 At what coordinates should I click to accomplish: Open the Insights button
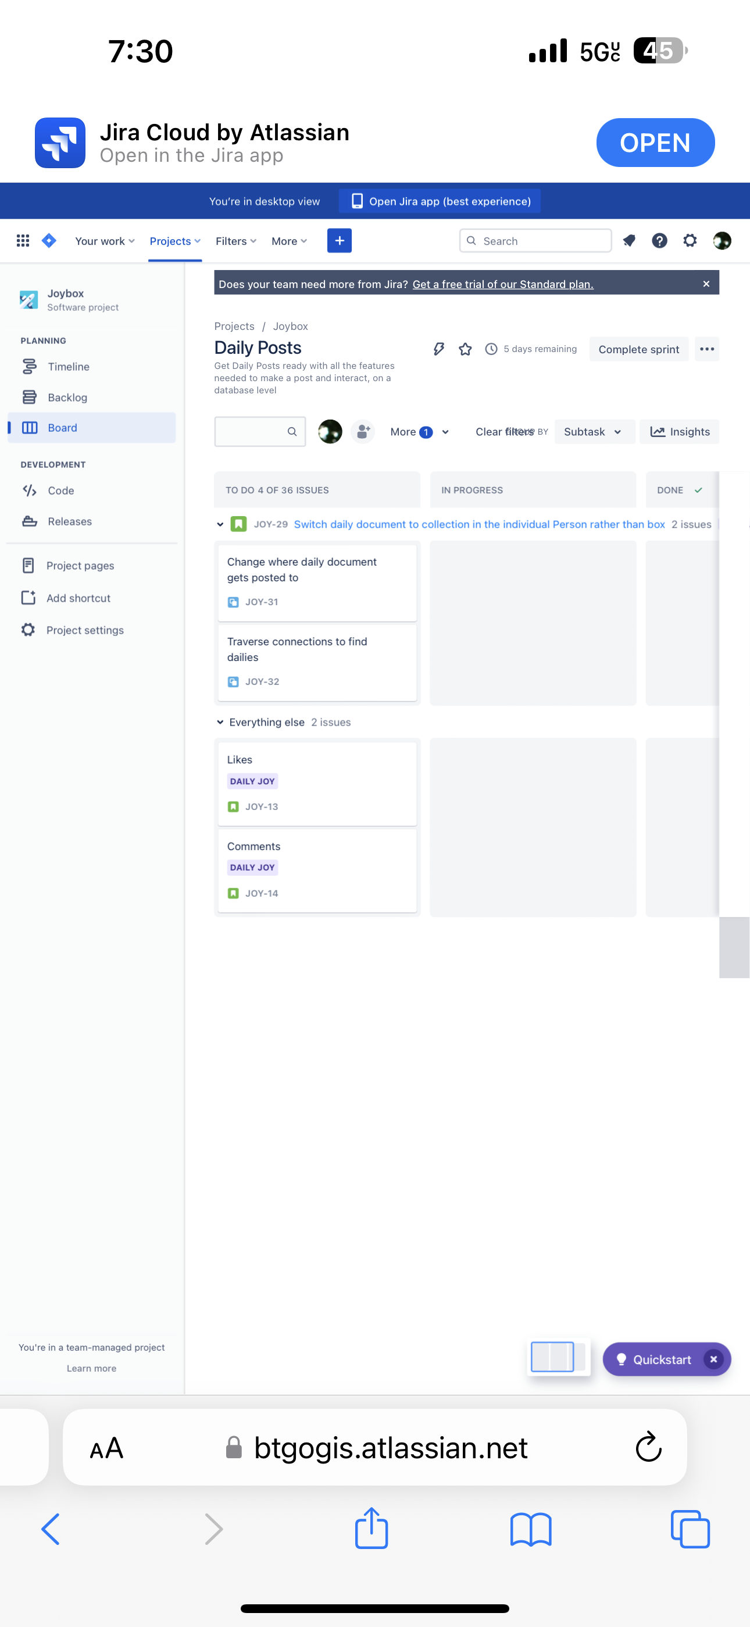[679, 431]
